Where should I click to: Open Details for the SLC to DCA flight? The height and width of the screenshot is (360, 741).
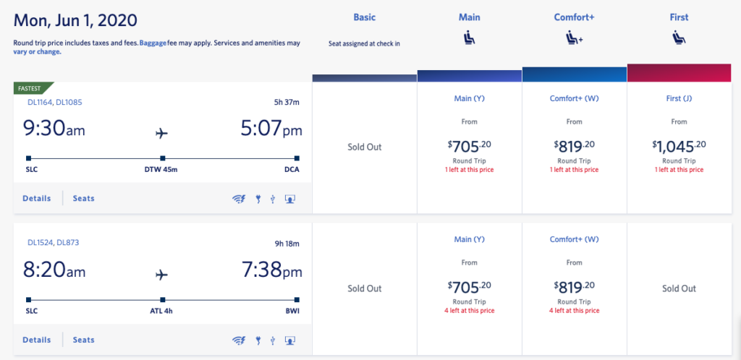37,198
